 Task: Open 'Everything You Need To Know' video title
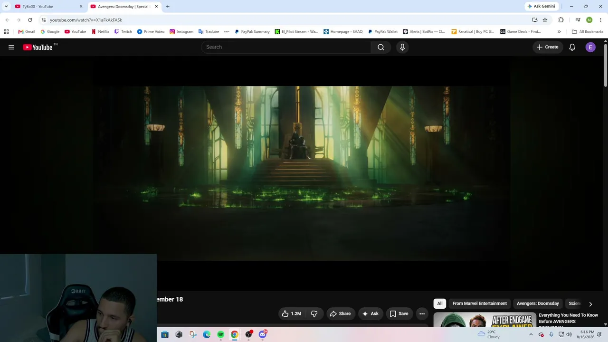tap(569, 318)
